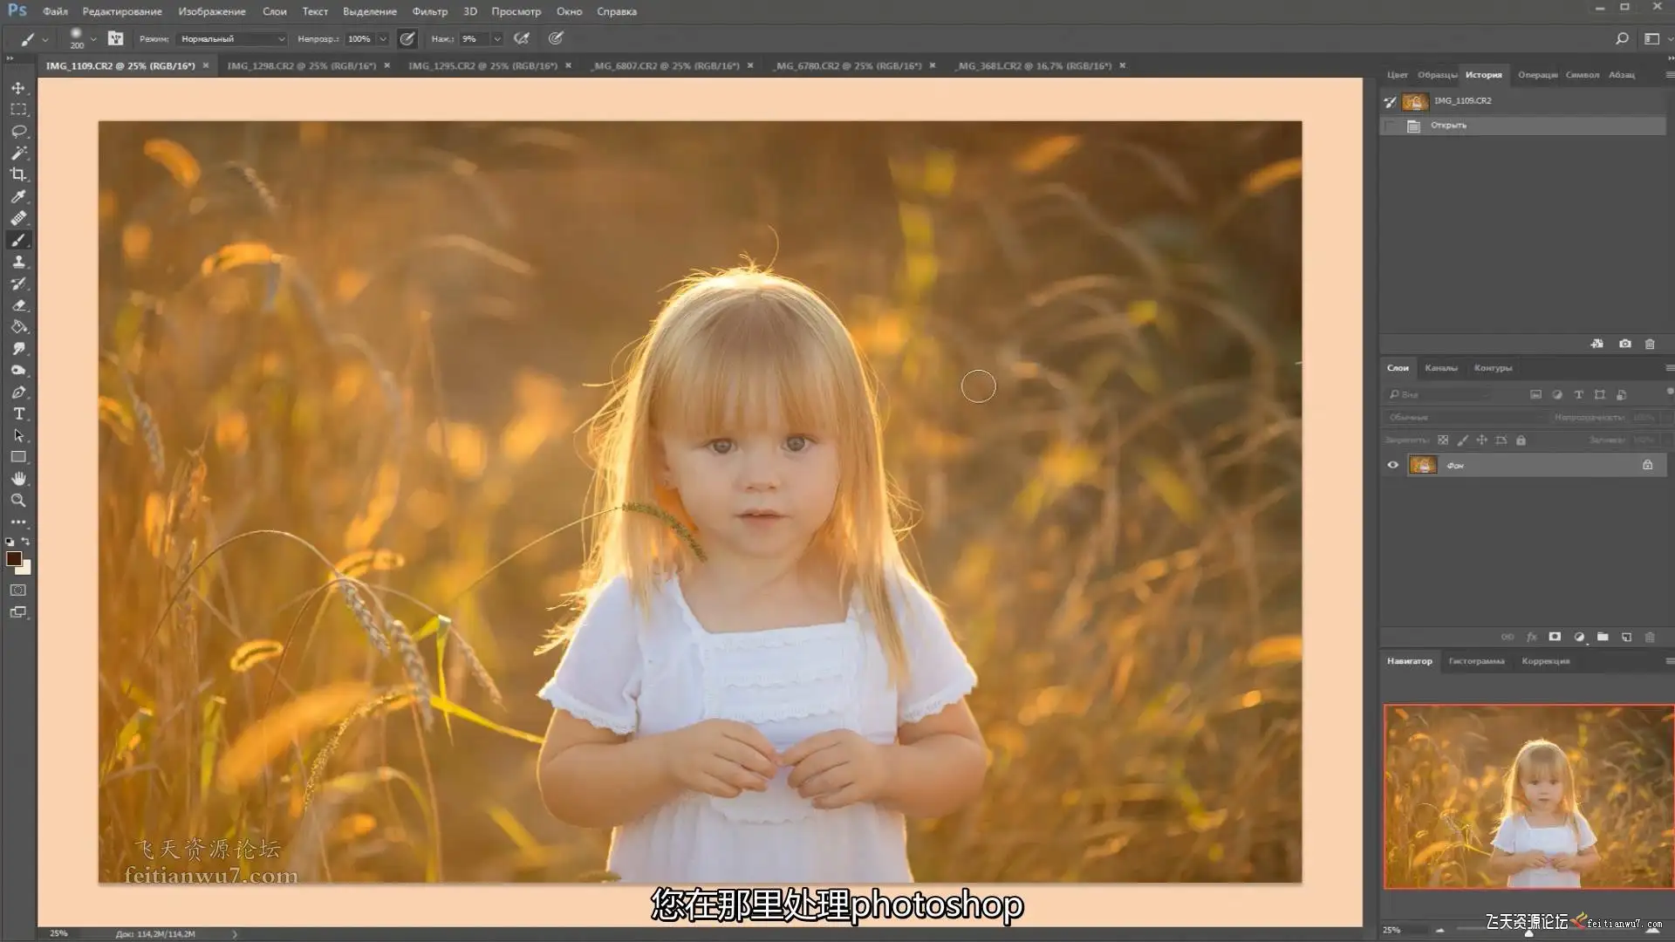Select the Lasso tool
Image resolution: width=1675 pixels, height=942 pixels.
(x=18, y=131)
